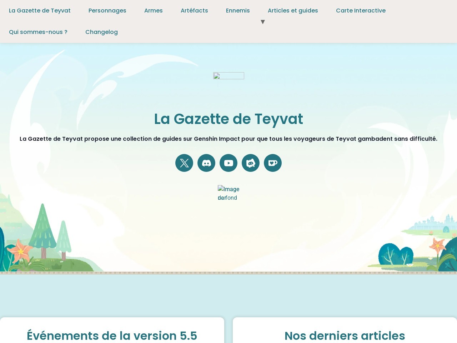Click 'Nos derniers articles' heading
The width and height of the screenshot is (457, 343).
[345, 336]
